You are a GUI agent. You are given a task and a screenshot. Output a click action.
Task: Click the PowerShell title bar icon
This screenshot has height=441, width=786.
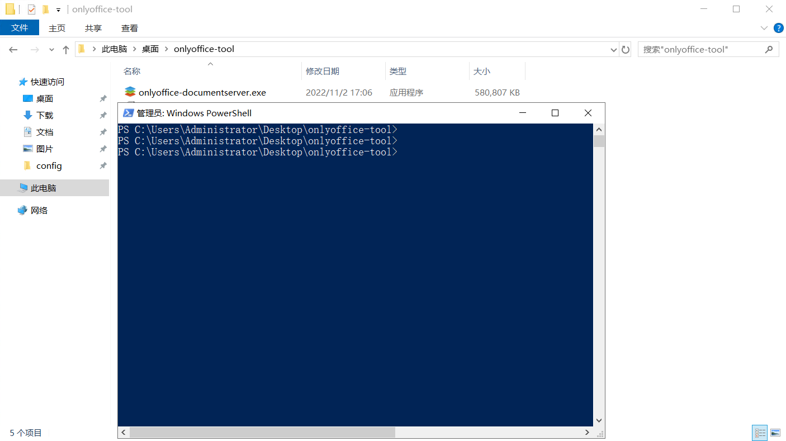128,113
